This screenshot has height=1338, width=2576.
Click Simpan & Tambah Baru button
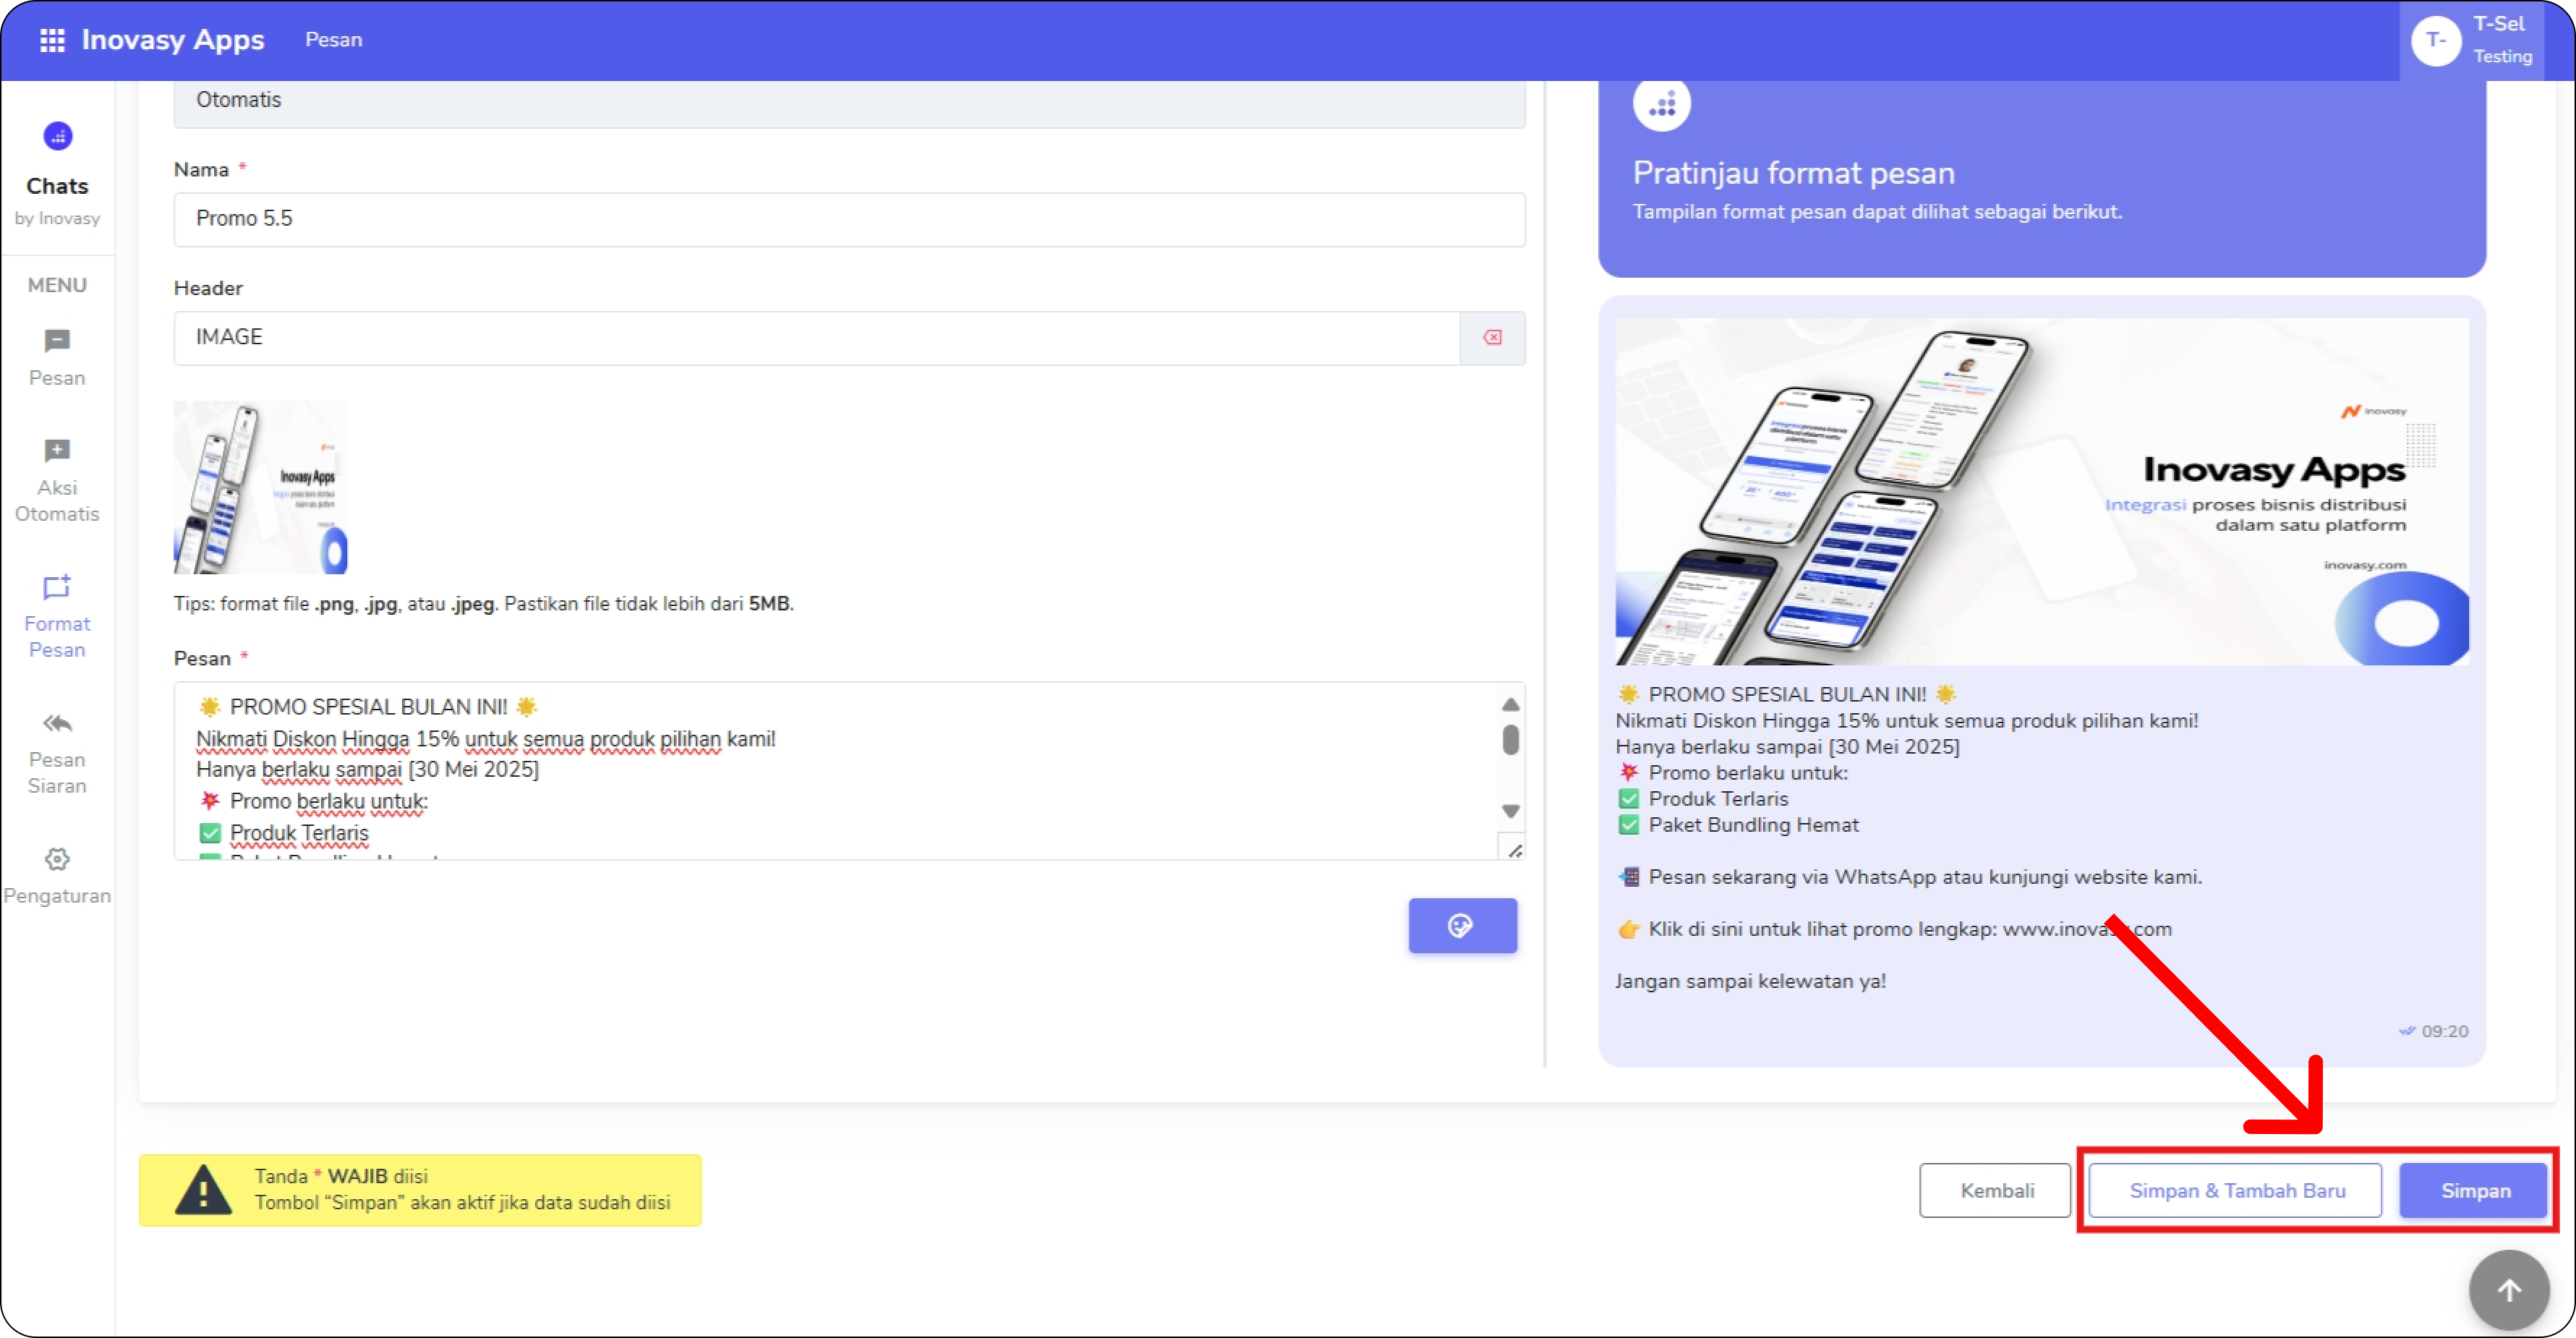point(2236,1191)
